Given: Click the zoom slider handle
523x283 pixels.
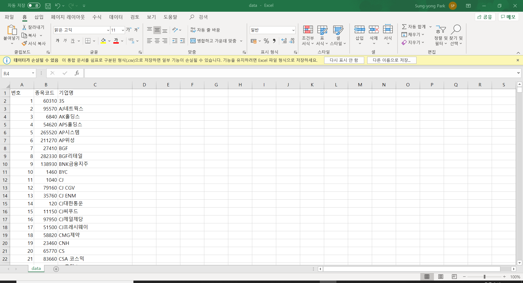Looking at the screenshot, I should (x=484, y=277).
